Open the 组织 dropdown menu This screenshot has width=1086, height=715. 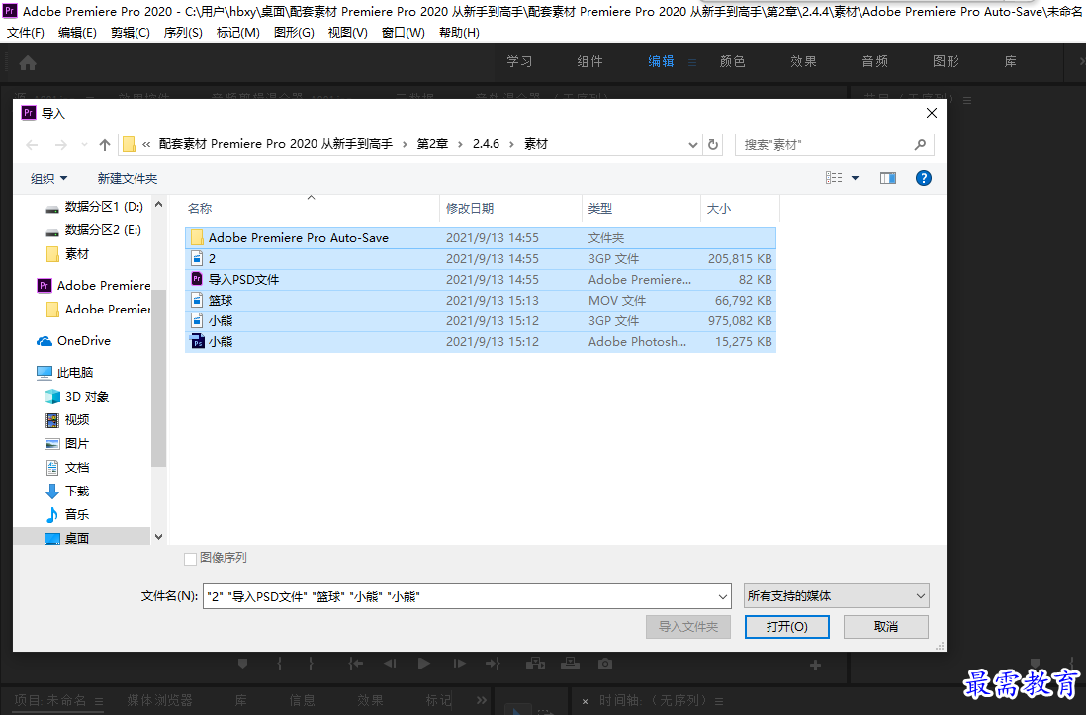click(48, 178)
